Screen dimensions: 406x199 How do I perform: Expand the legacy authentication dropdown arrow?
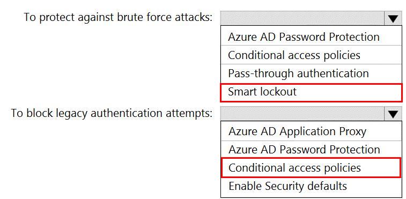(x=393, y=114)
